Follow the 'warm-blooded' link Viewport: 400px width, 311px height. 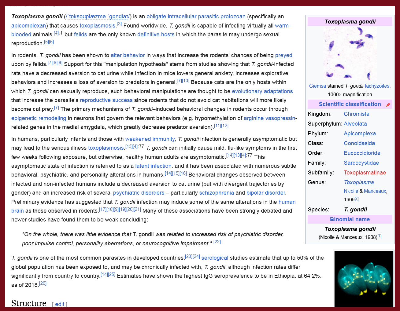click(283, 26)
